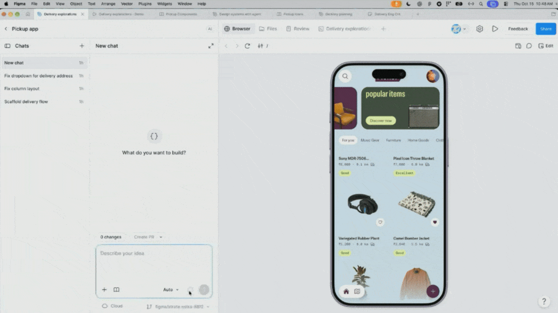Open the comments speech bubble icon
The height and width of the screenshot is (313, 558).
[x=529, y=46]
